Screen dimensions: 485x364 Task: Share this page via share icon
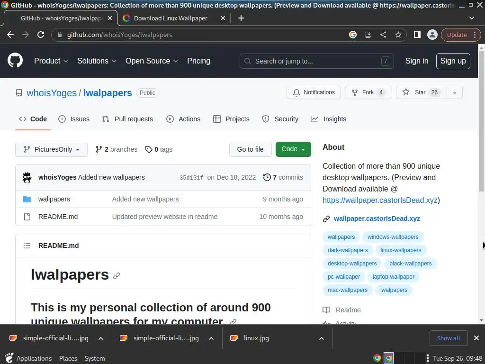tap(383, 35)
